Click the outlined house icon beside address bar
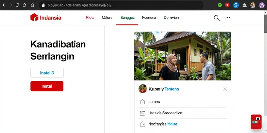This screenshot has height=133, width=267. coord(32,5)
